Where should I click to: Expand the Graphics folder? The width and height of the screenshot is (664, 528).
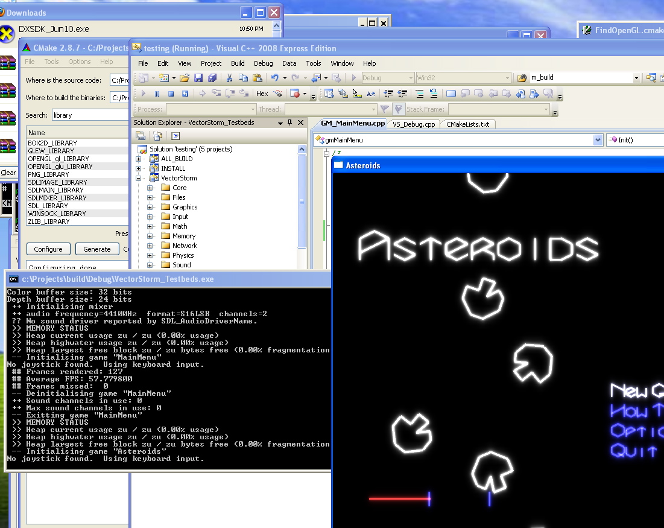click(x=150, y=207)
